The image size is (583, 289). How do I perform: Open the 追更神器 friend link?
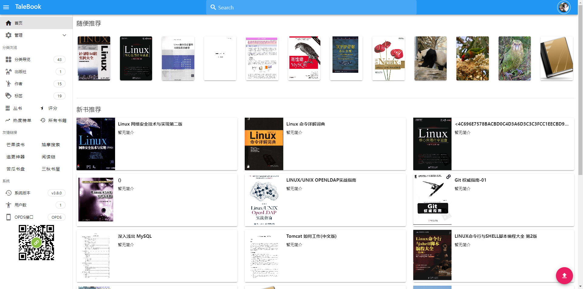(x=15, y=157)
